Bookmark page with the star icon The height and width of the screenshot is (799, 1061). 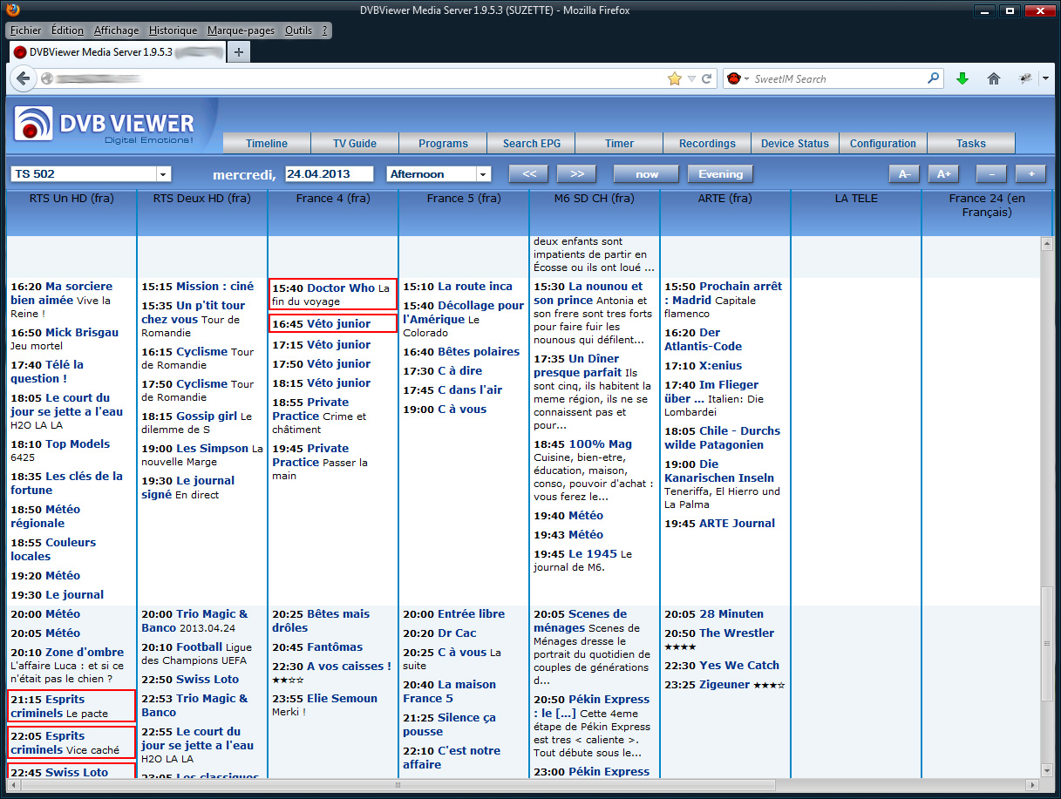tap(675, 78)
